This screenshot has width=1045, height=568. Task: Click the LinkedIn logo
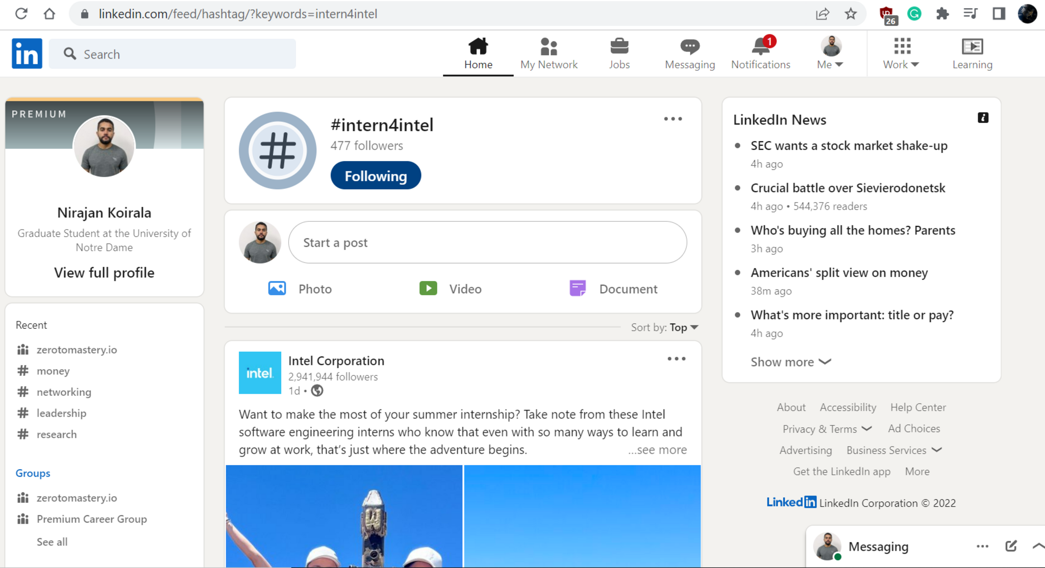click(x=27, y=54)
